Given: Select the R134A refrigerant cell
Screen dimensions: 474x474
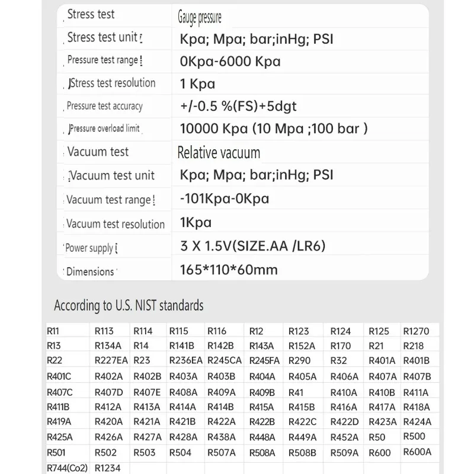Looking at the screenshot, I should coord(108,346).
